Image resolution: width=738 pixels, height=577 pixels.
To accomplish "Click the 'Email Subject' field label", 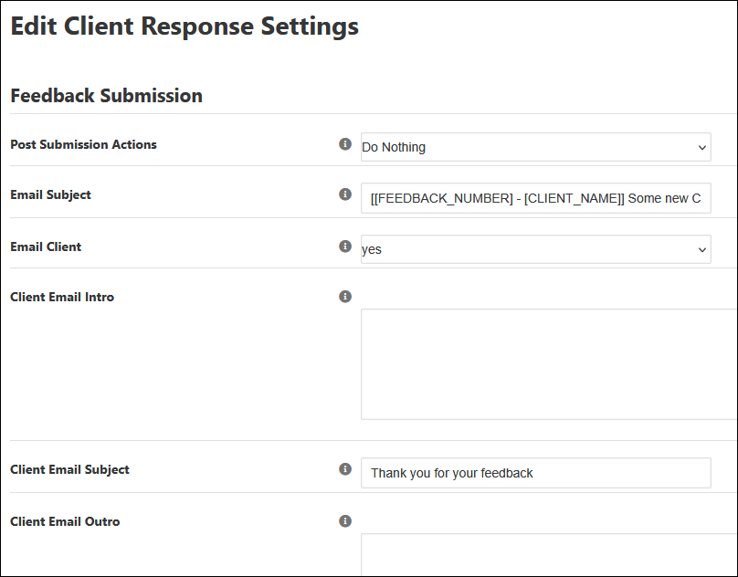I will pos(50,194).
